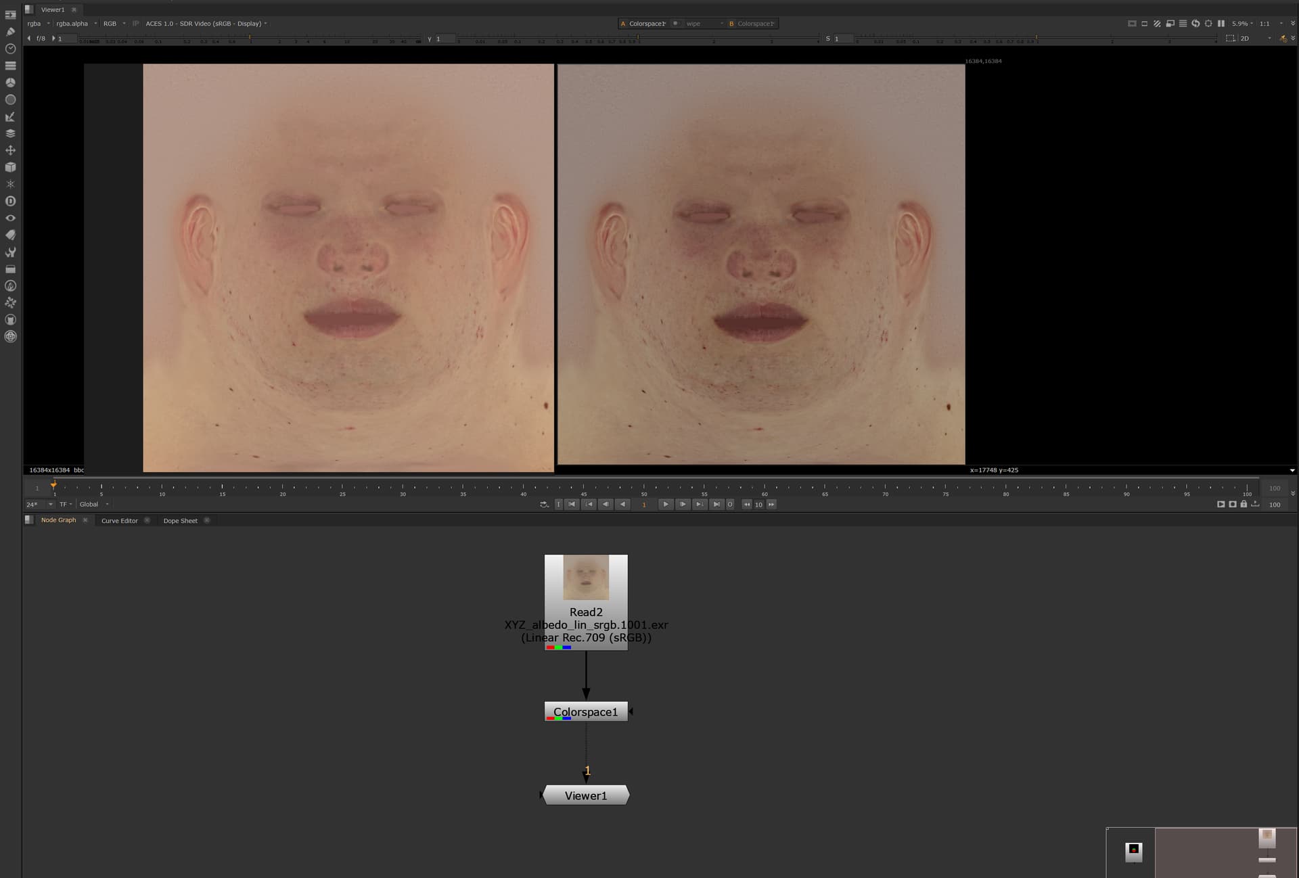The height and width of the screenshot is (878, 1299).
Task: Toggle the wipe control enable button
Action: (675, 24)
